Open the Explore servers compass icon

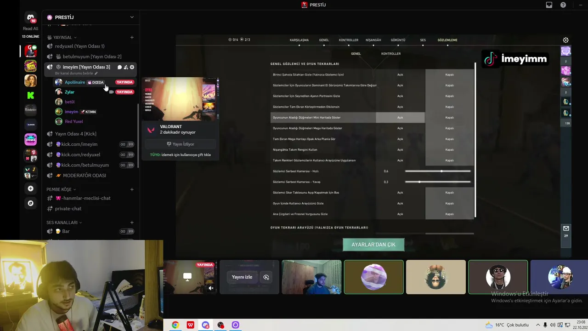30,203
